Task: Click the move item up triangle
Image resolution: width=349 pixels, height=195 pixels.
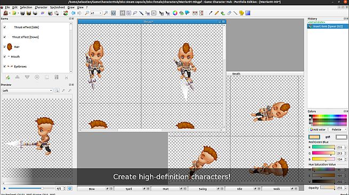Action: point(18,77)
